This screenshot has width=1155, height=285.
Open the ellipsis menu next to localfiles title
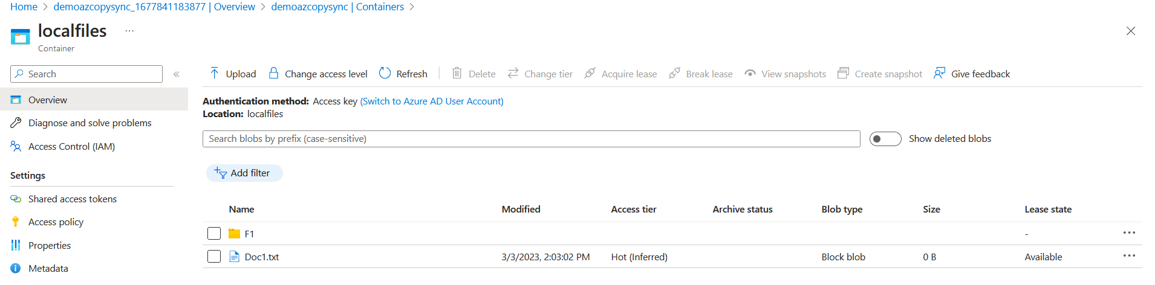point(129,31)
